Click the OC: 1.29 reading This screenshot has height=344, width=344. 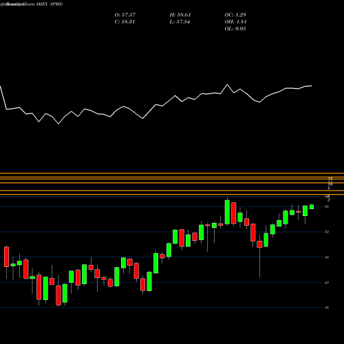click(x=235, y=15)
